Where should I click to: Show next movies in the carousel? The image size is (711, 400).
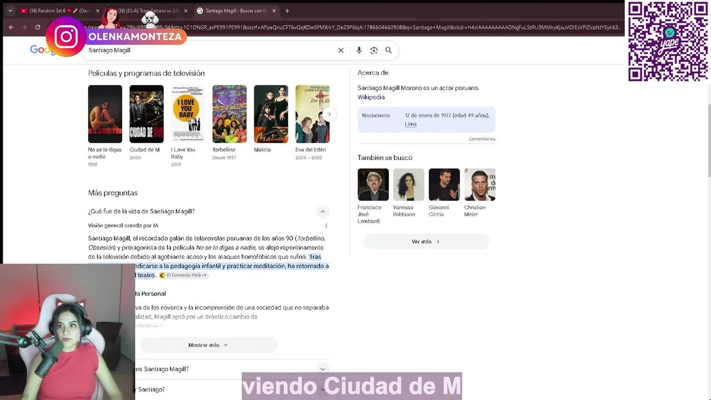329,114
